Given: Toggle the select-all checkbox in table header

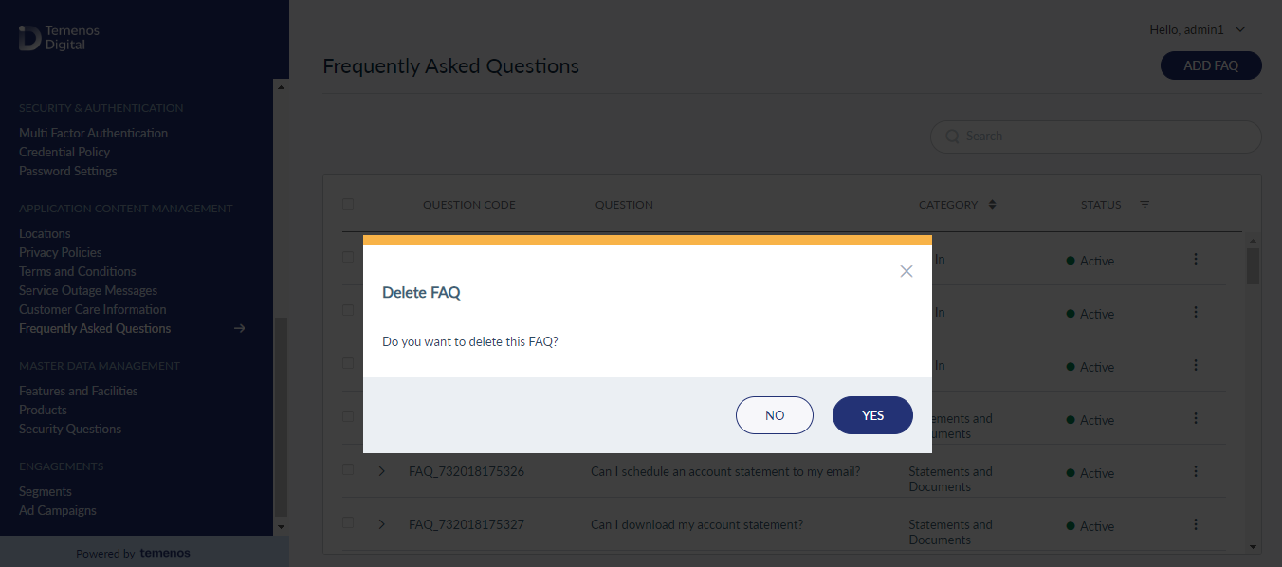Looking at the screenshot, I should pos(348,204).
